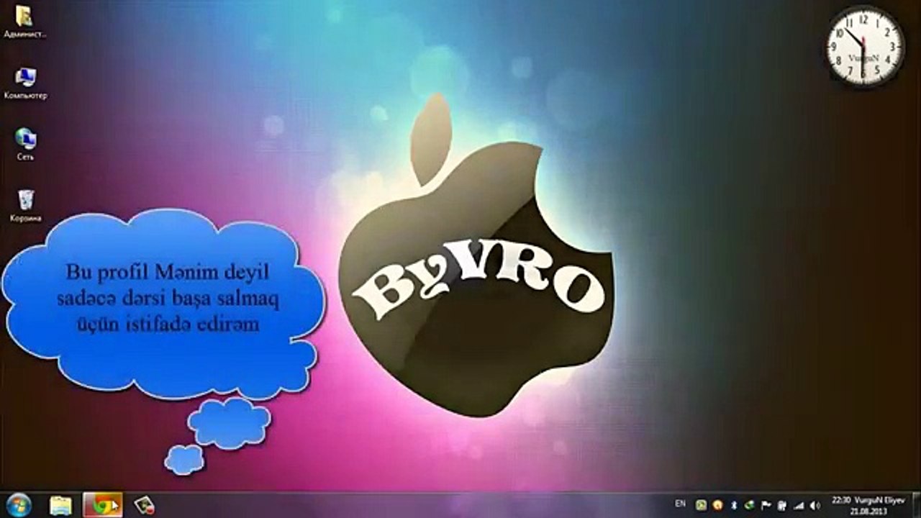Image resolution: width=921 pixels, height=518 pixels.
Task: Click the battery power tray icon
Action: coord(781,505)
